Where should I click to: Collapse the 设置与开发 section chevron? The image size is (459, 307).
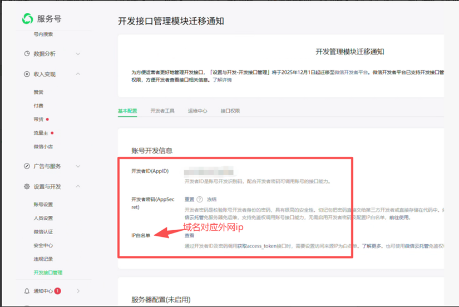78,187
